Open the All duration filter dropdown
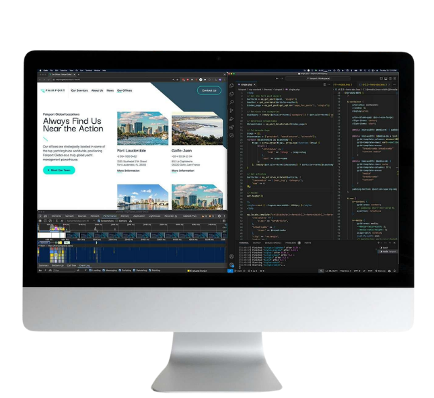 81,270
